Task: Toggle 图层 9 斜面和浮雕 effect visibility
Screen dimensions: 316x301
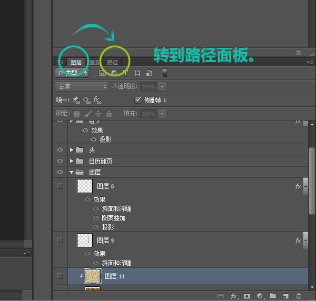Action: tap(96, 263)
